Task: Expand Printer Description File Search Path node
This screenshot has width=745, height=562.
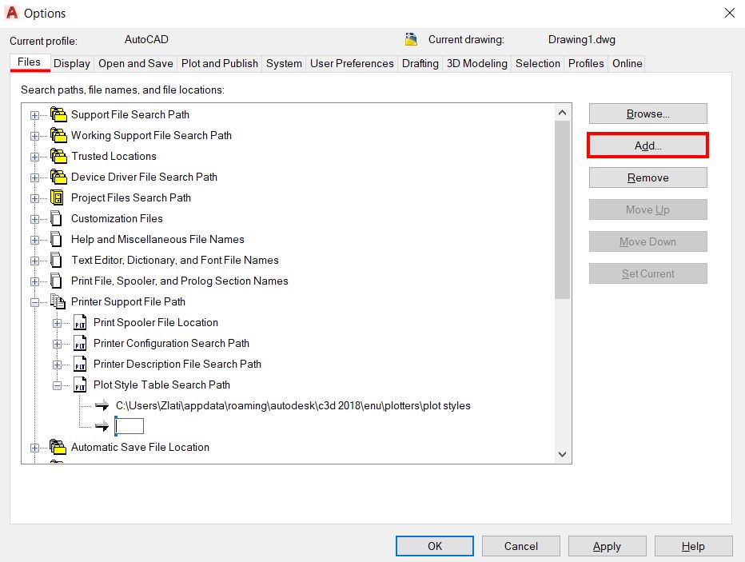Action: [57, 365]
